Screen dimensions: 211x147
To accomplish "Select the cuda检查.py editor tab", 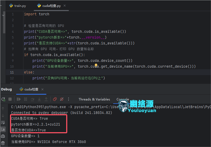I will coord(51,6).
